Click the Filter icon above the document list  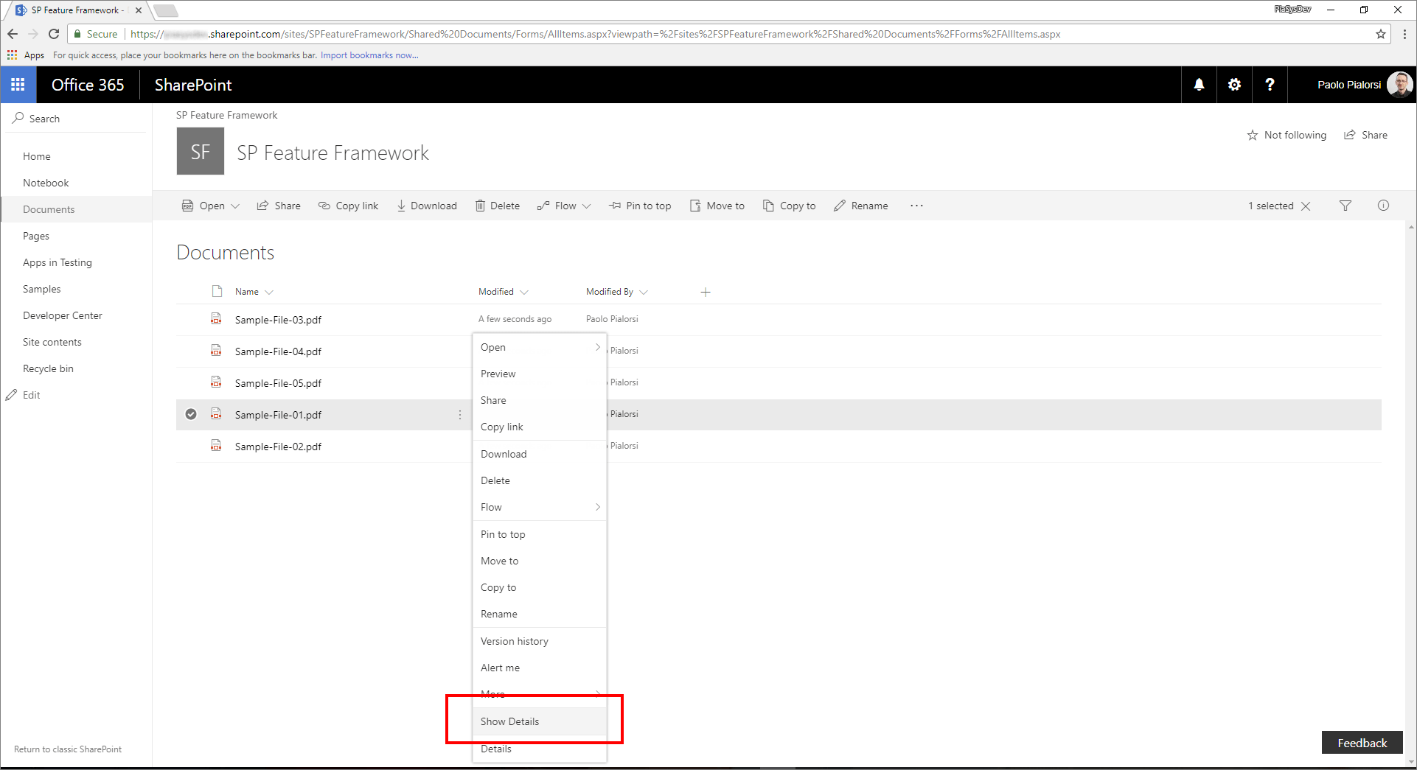tap(1345, 206)
